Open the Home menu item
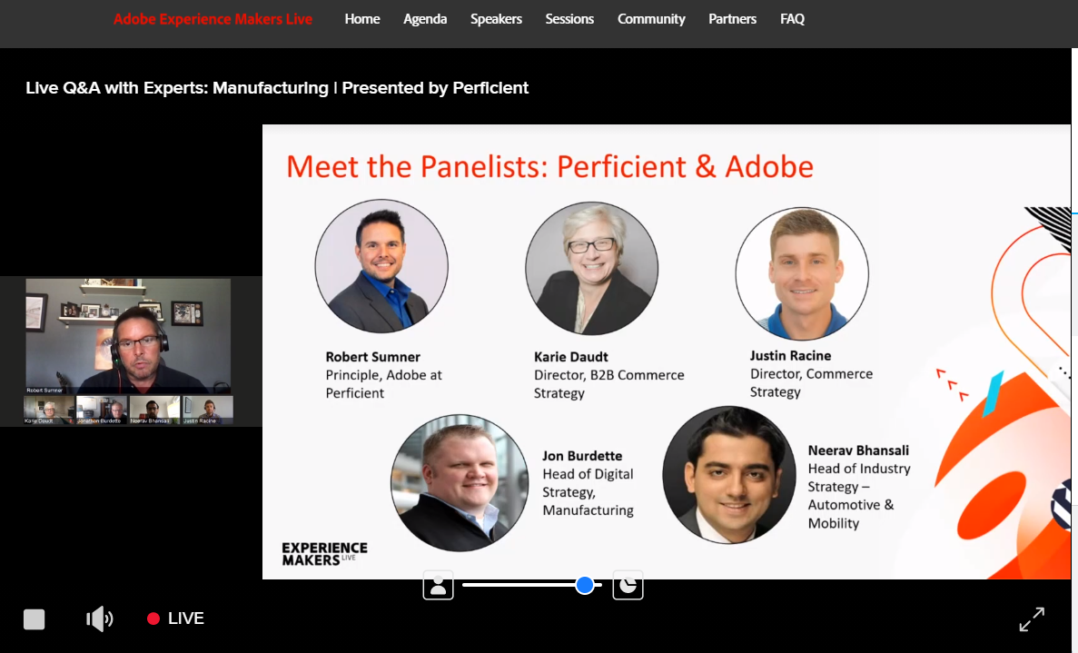The image size is (1078, 653). [362, 19]
